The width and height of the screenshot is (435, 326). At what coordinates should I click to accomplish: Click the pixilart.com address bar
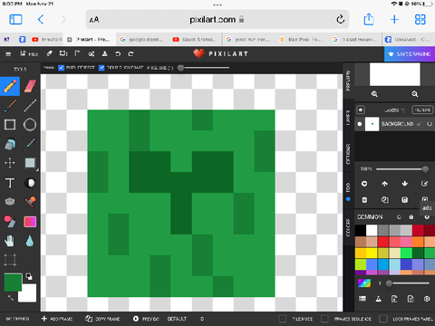point(217,20)
